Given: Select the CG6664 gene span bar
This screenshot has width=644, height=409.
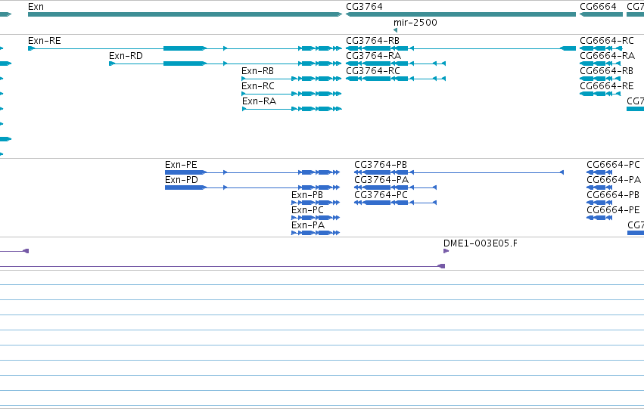Looking at the screenshot, I should click(x=602, y=14).
